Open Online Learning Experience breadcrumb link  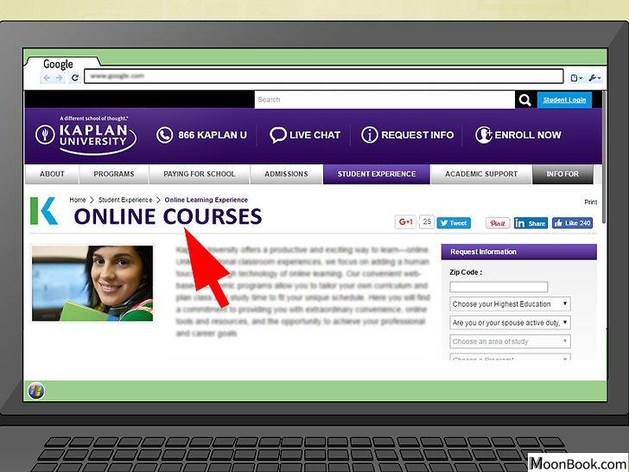(206, 200)
